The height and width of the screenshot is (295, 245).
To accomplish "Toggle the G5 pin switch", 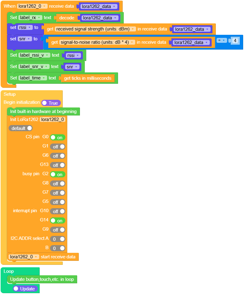I will [57, 202].
